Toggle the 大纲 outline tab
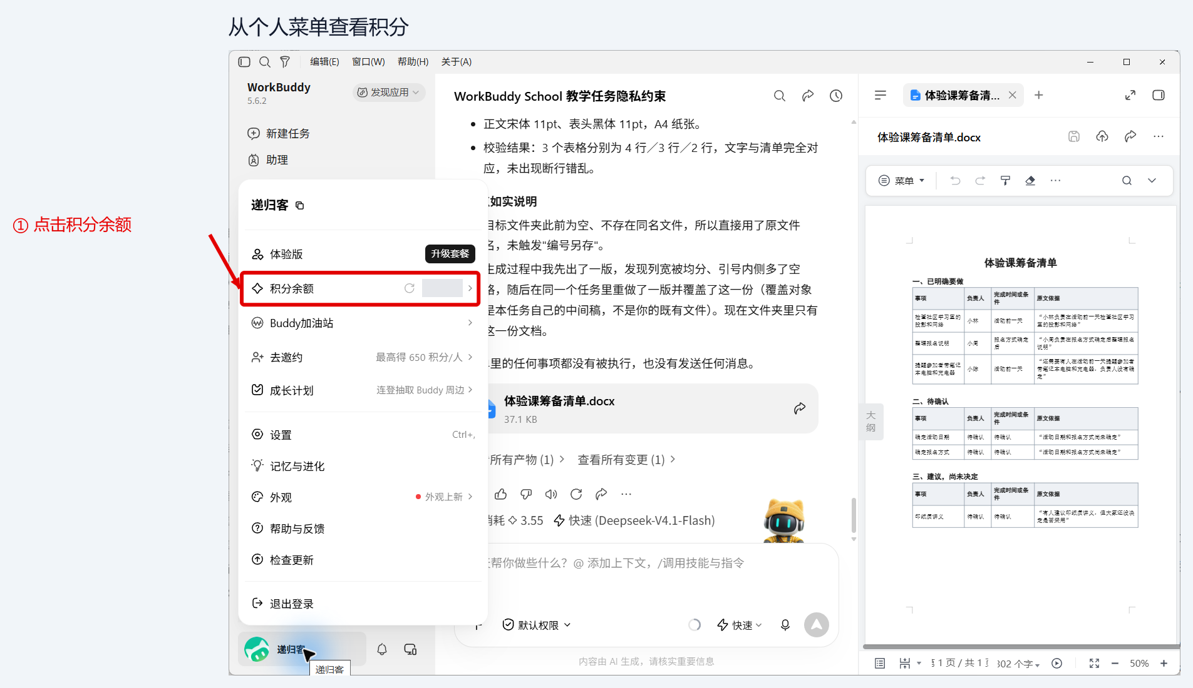This screenshot has height=688, width=1193. pos(871,422)
